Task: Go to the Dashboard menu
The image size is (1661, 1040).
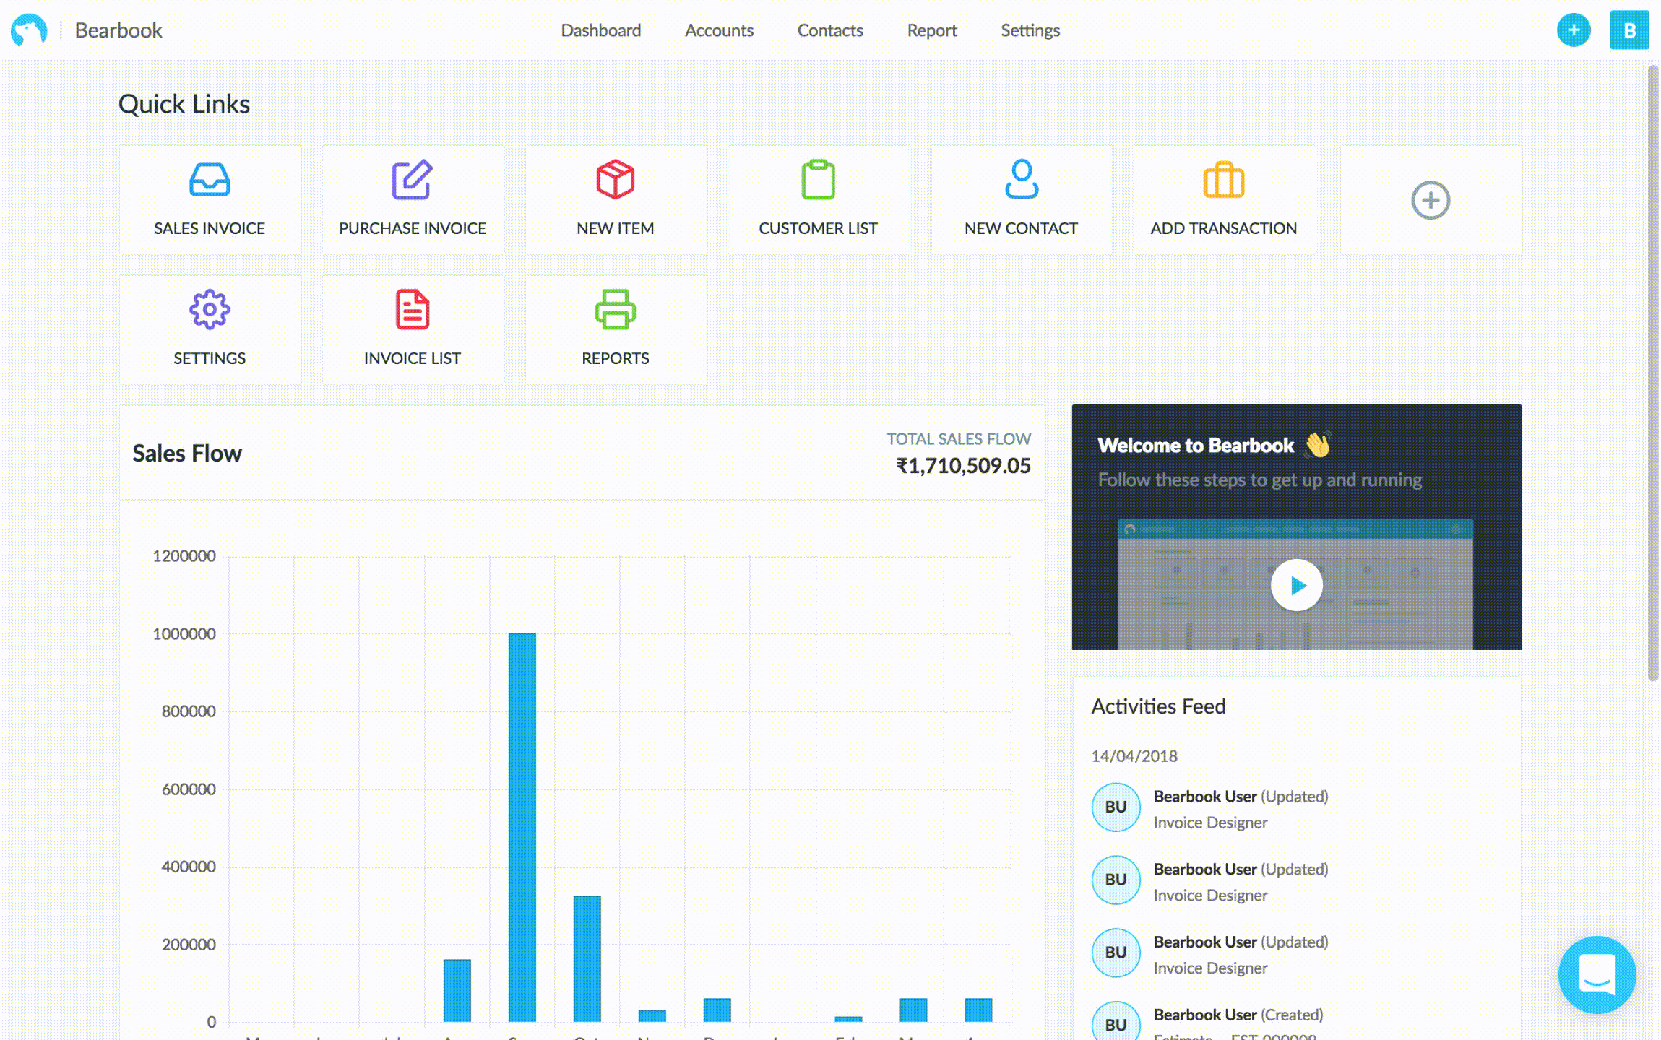Action: 601,30
